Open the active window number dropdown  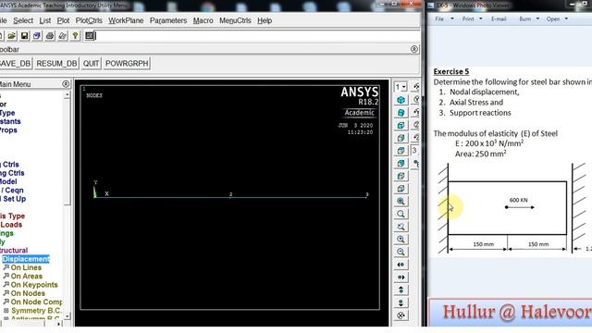(x=401, y=87)
